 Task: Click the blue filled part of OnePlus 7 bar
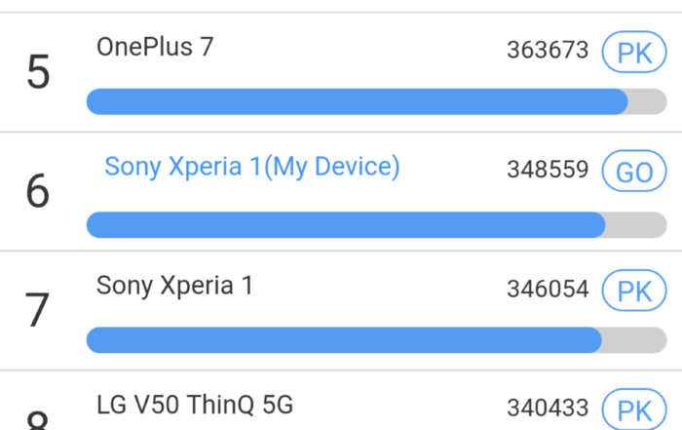[x=357, y=101]
